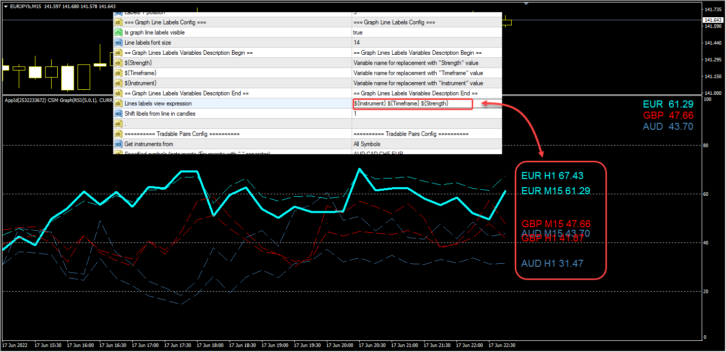
Task: Click the arrow icon before EURJPYb,M15 title
Action: [6, 6]
